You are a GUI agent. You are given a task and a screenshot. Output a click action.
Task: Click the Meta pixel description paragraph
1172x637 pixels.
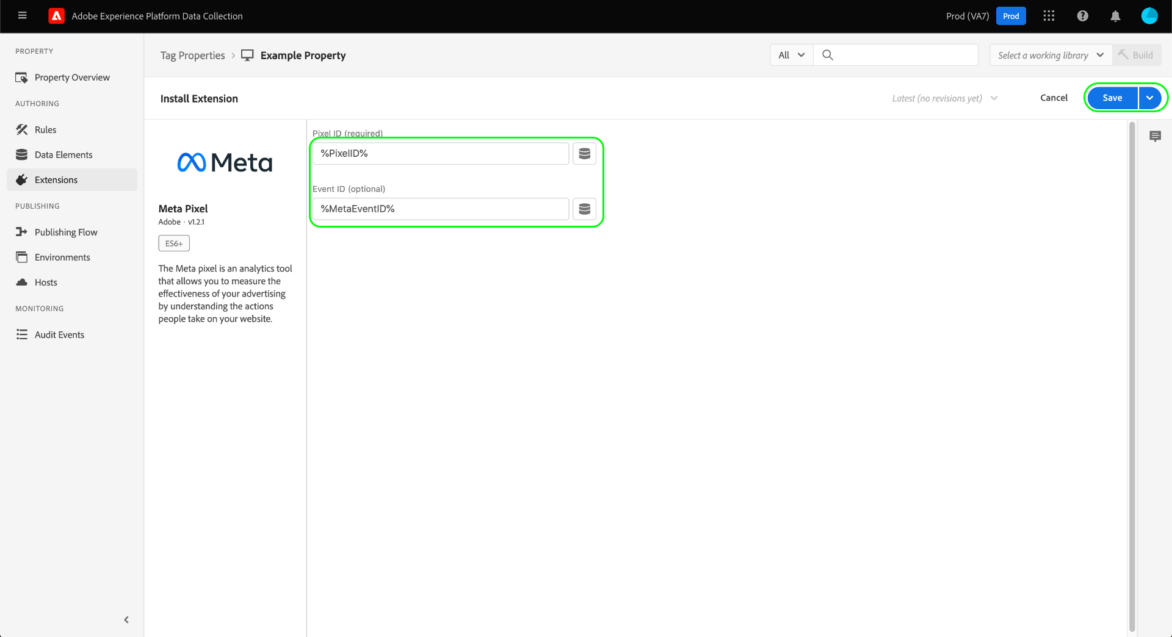point(225,293)
